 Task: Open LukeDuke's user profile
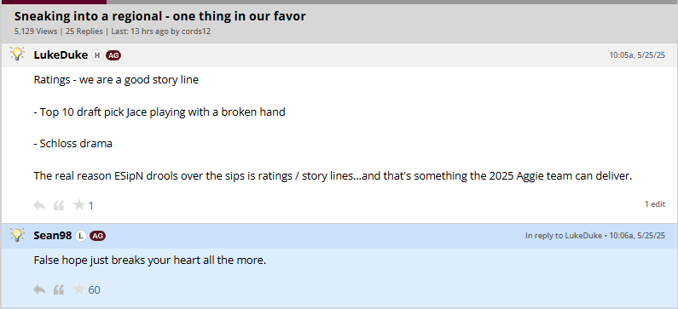(x=61, y=55)
